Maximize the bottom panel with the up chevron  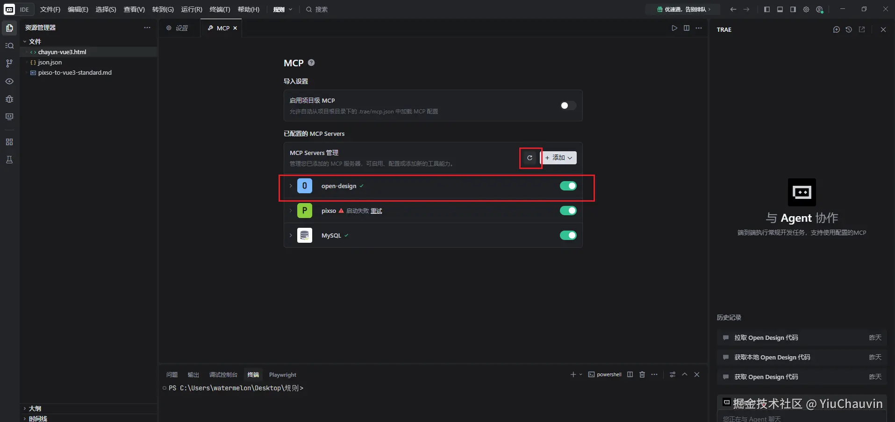(x=685, y=374)
